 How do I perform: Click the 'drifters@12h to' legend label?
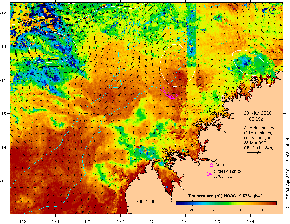pos(227,171)
